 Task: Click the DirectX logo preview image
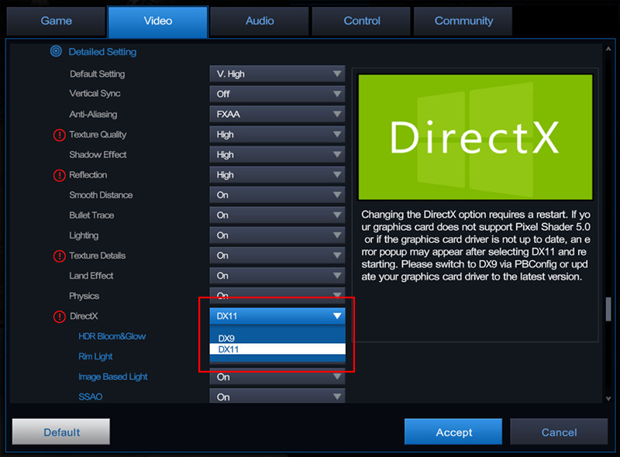pyautogui.click(x=475, y=137)
